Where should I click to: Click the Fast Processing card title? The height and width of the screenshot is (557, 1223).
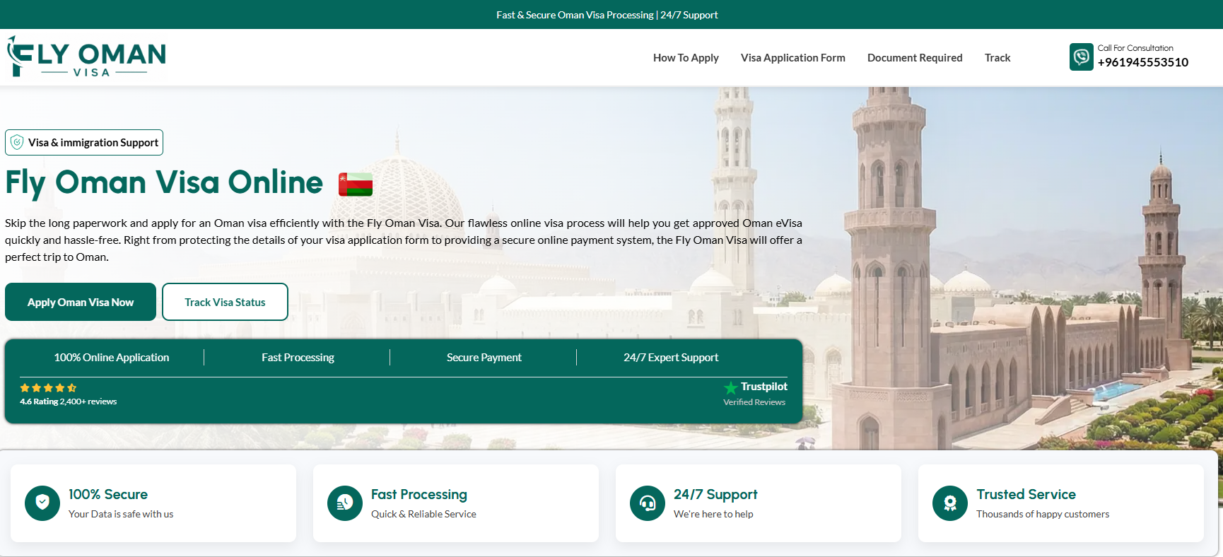[x=419, y=494]
